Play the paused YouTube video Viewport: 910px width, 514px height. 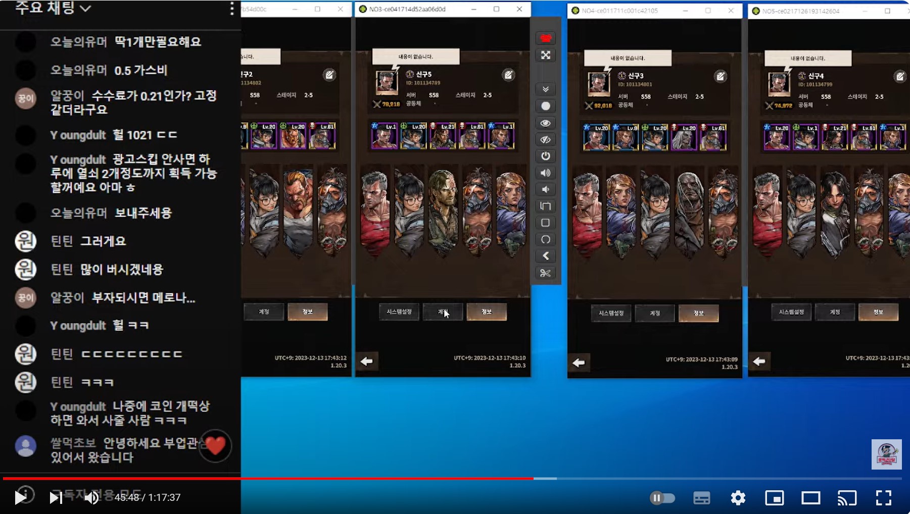click(20, 497)
